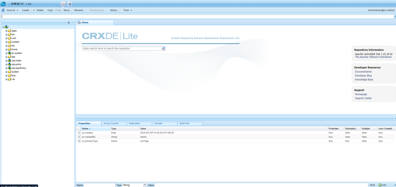Click the magnifier icon beside repository search field

click(163, 48)
